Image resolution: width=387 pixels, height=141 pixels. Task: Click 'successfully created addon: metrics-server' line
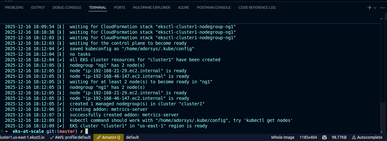pos(124,115)
